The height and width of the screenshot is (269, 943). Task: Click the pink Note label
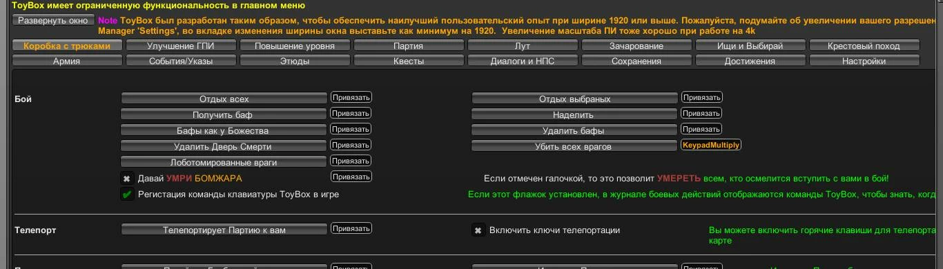click(108, 21)
